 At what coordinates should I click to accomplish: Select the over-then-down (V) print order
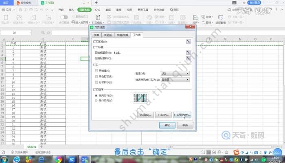(x=96, y=100)
